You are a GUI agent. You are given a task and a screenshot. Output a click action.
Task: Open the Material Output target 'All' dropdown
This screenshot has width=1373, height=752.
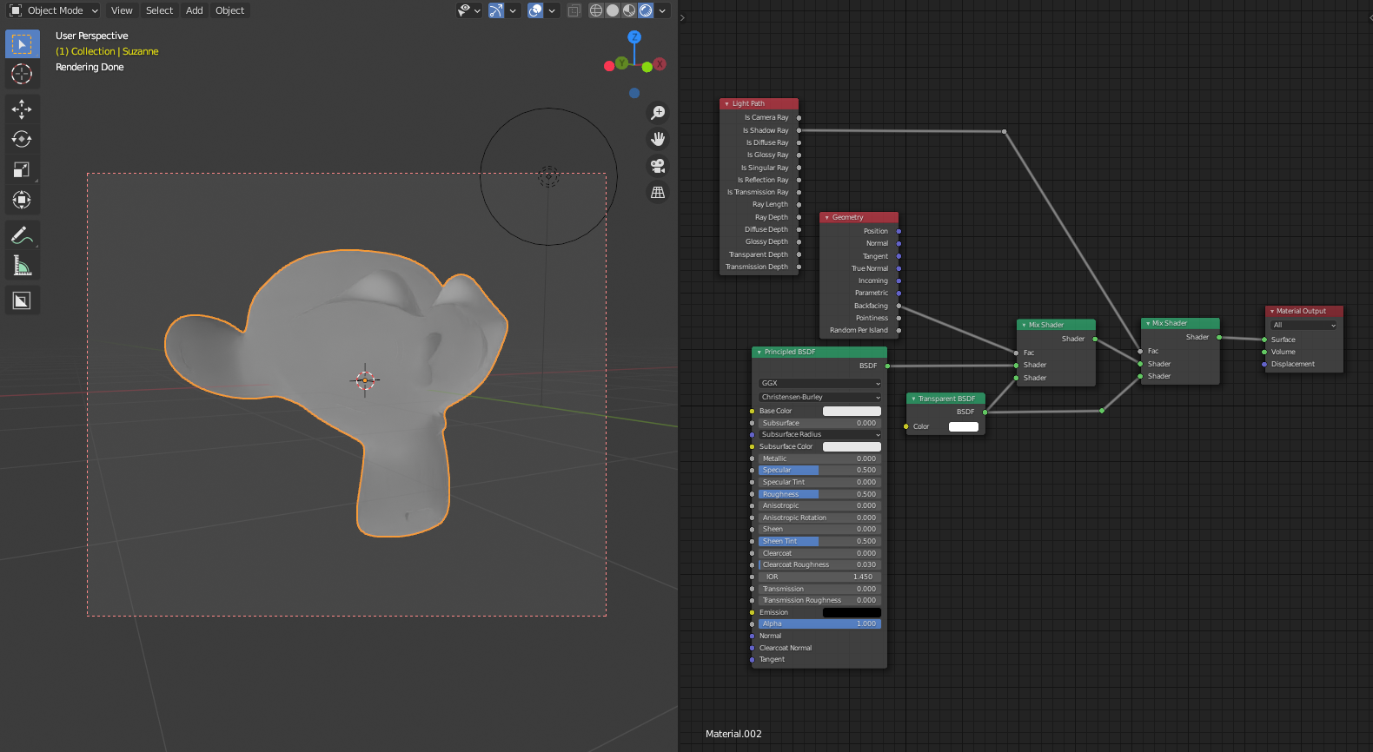[1304, 325]
